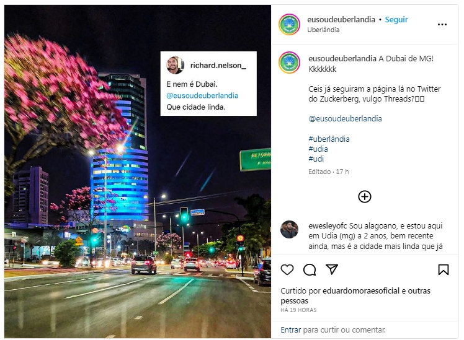Viewport: 464px width, 340px height.
Task: Save the post with the bookmark icon
Action: click(444, 269)
